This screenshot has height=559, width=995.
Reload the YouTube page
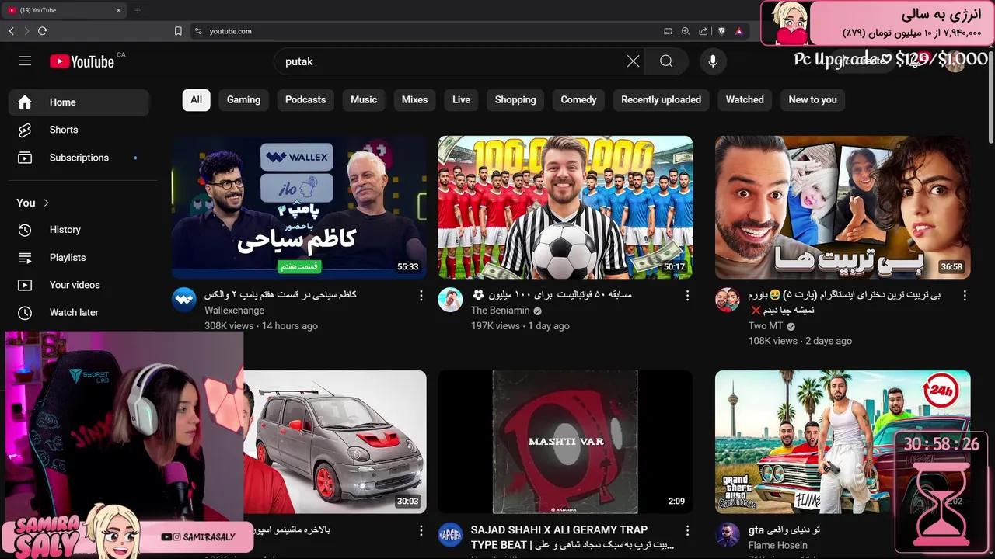42,31
